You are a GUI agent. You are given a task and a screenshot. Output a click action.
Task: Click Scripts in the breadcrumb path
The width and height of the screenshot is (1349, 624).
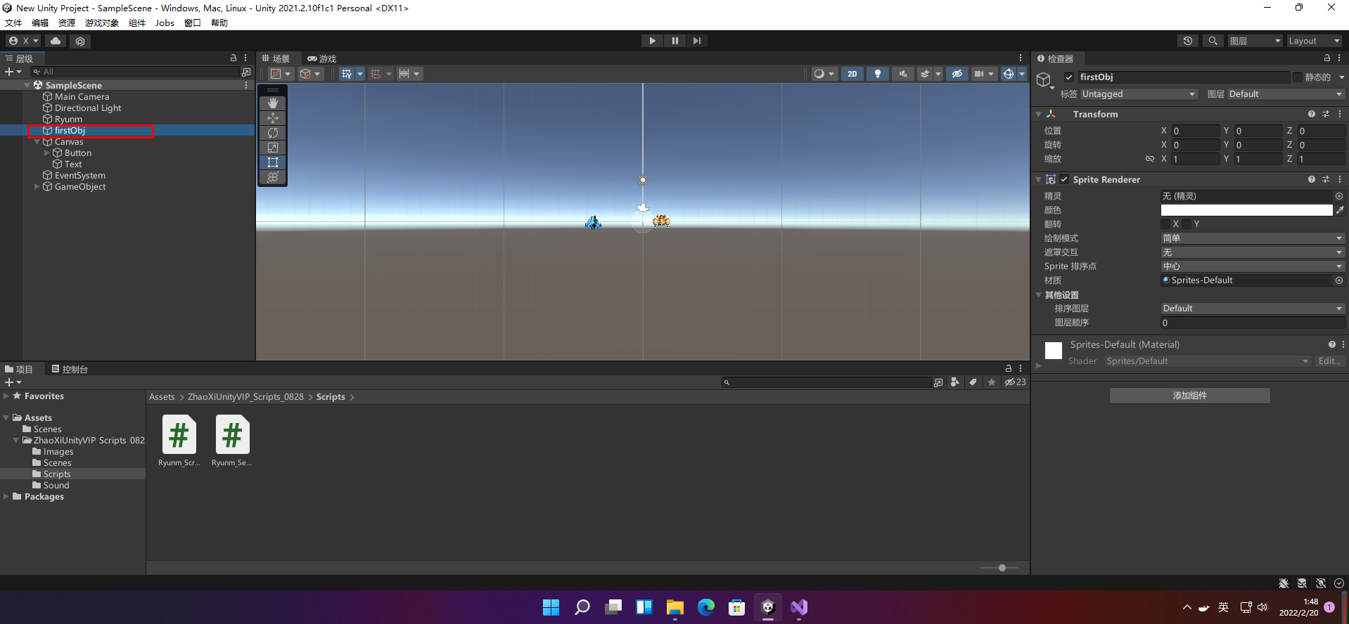(x=331, y=397)
